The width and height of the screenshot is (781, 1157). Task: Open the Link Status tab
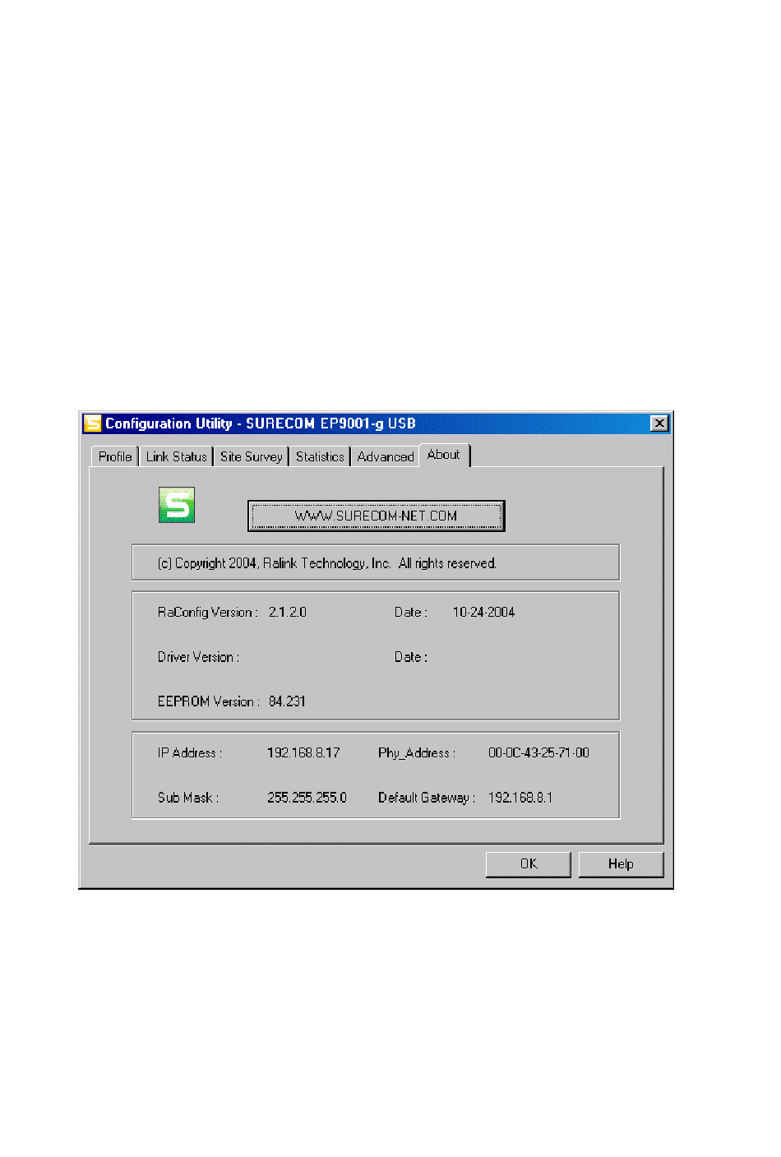pos(177,457)
